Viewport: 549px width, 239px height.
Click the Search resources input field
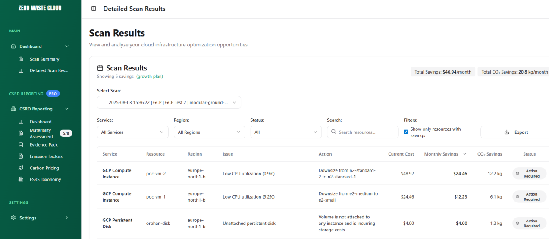click(x=363, y=132)
